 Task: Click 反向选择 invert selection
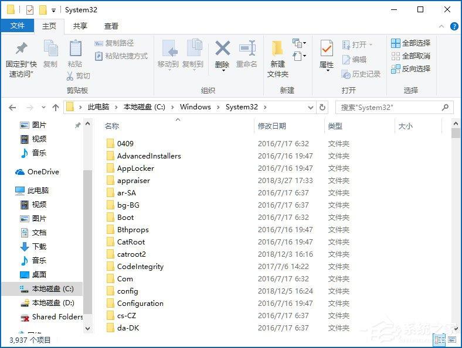411,69
